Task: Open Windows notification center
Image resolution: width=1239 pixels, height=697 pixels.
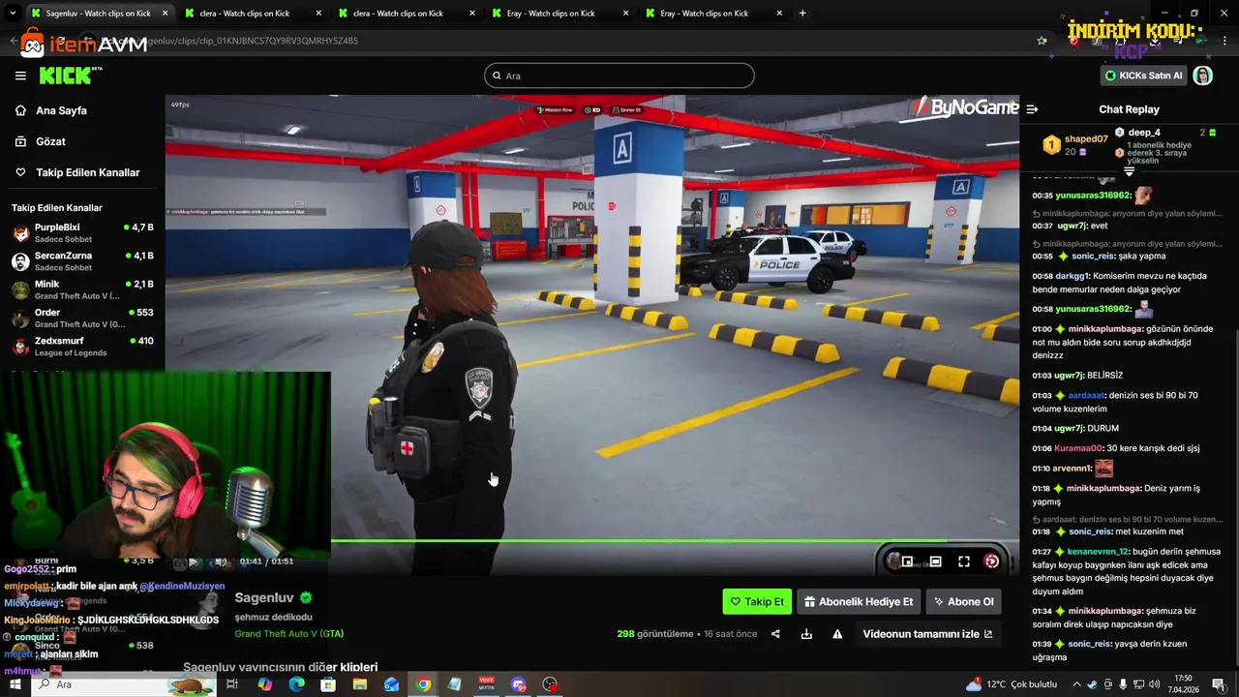Action: (1219, 684)
